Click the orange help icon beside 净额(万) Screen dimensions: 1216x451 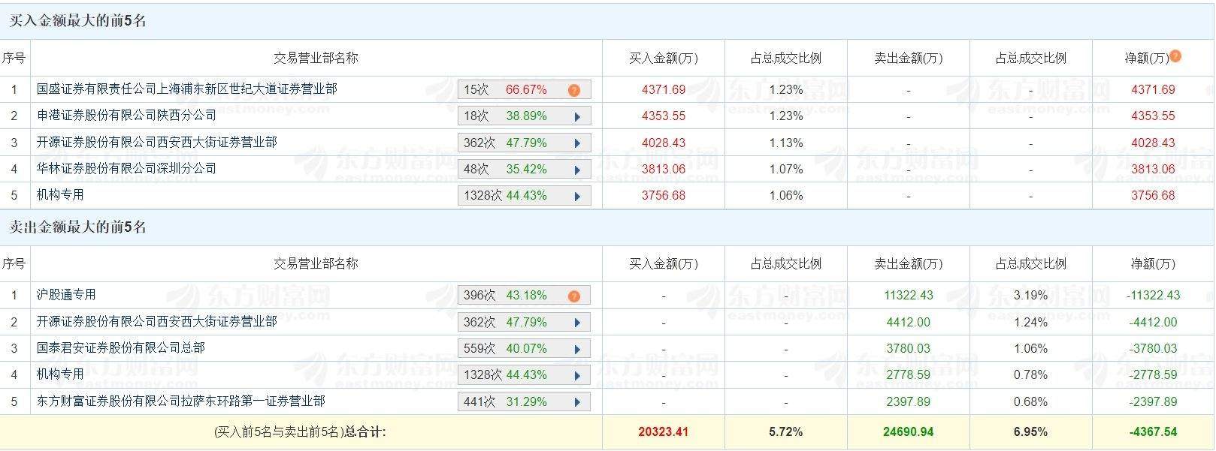point(1175,56)
